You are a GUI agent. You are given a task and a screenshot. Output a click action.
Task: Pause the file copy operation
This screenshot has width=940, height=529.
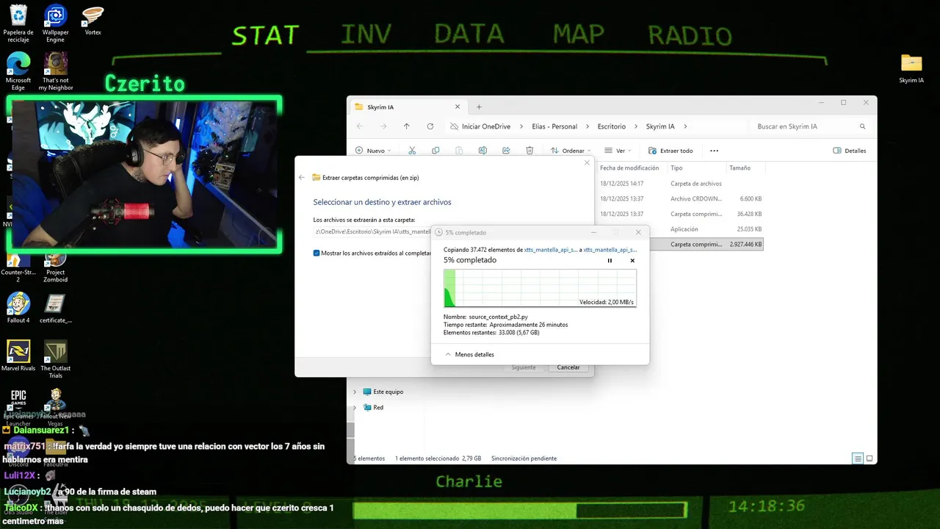coord(610,261)
